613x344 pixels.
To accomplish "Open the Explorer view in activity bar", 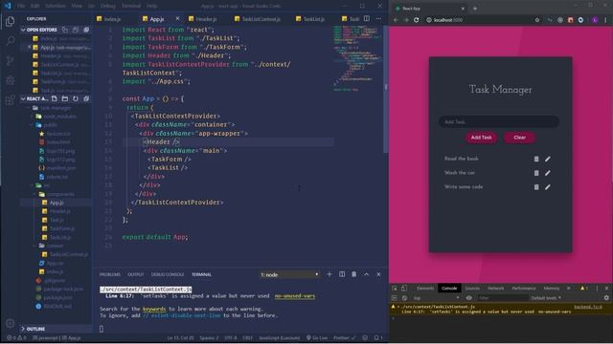I will click(x=11, y=21).
